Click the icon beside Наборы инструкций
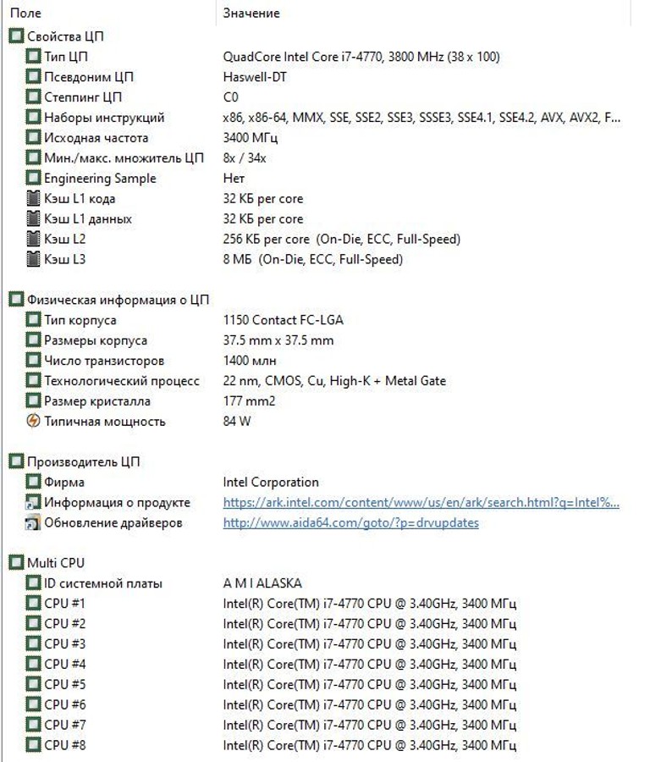Viewport: 650px width, 762px height. [x=33, y=117]
